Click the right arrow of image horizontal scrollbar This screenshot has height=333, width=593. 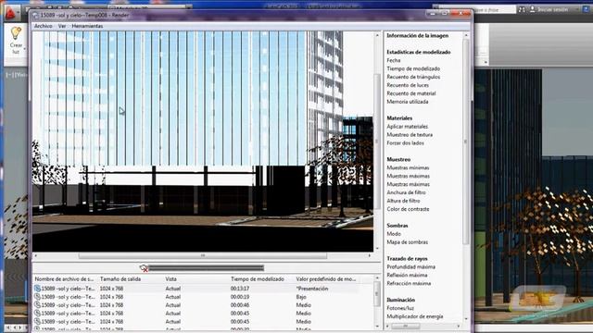[x=370, y=256]
